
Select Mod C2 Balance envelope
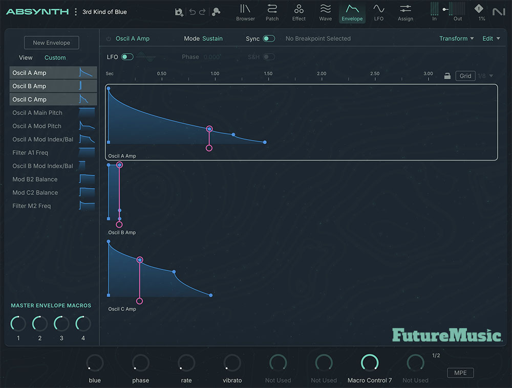53,193
